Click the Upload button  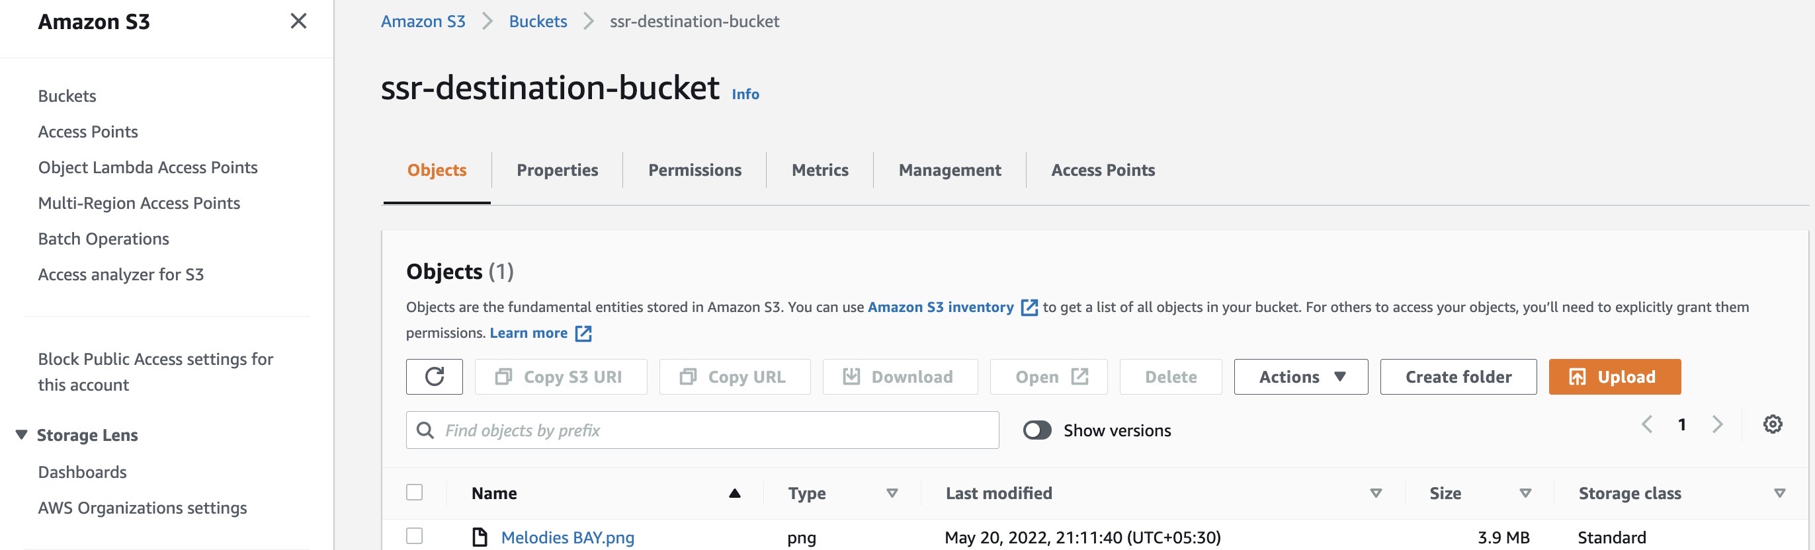pos(1613,377)
